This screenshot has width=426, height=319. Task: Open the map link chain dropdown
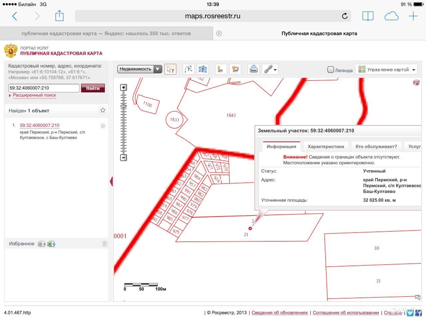pyautogui.click(x=270, y=69)
